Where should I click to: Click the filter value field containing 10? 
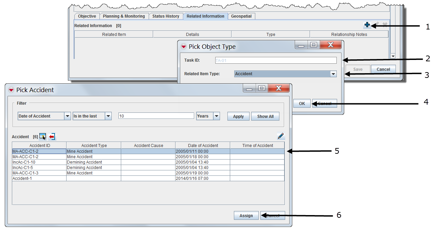[x=156, y=116]
